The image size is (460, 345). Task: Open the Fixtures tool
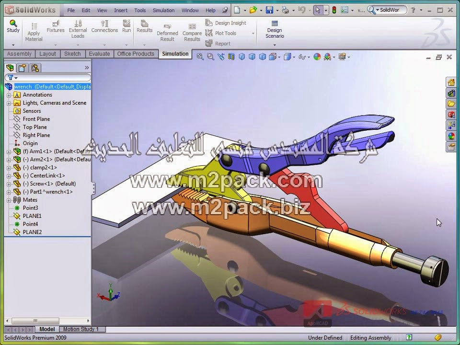(56, 26)
